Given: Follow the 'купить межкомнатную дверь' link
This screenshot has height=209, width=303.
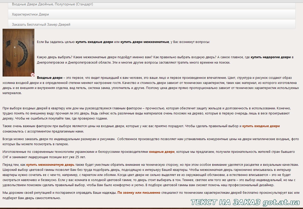Looking at the screenshot, I should pyautogui.click(x=50, y=165).
